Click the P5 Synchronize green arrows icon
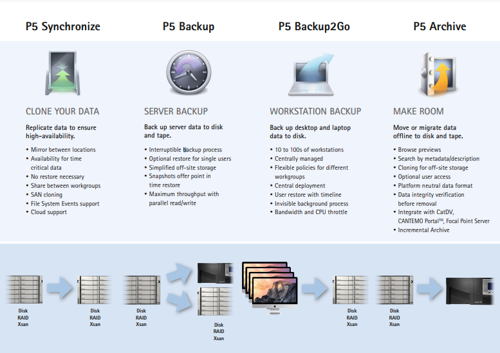 coord(62,73)
